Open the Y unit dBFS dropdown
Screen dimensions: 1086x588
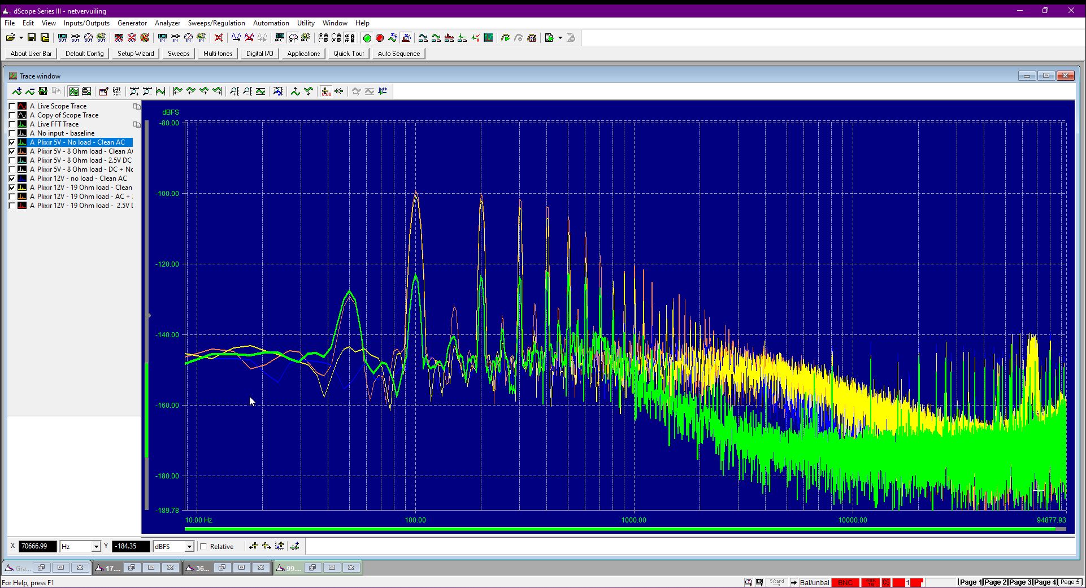[189, 546]
